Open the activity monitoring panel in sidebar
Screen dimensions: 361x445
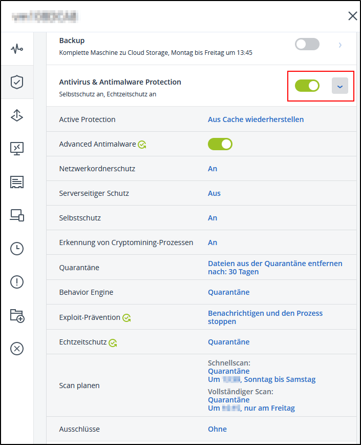[17, 49]
